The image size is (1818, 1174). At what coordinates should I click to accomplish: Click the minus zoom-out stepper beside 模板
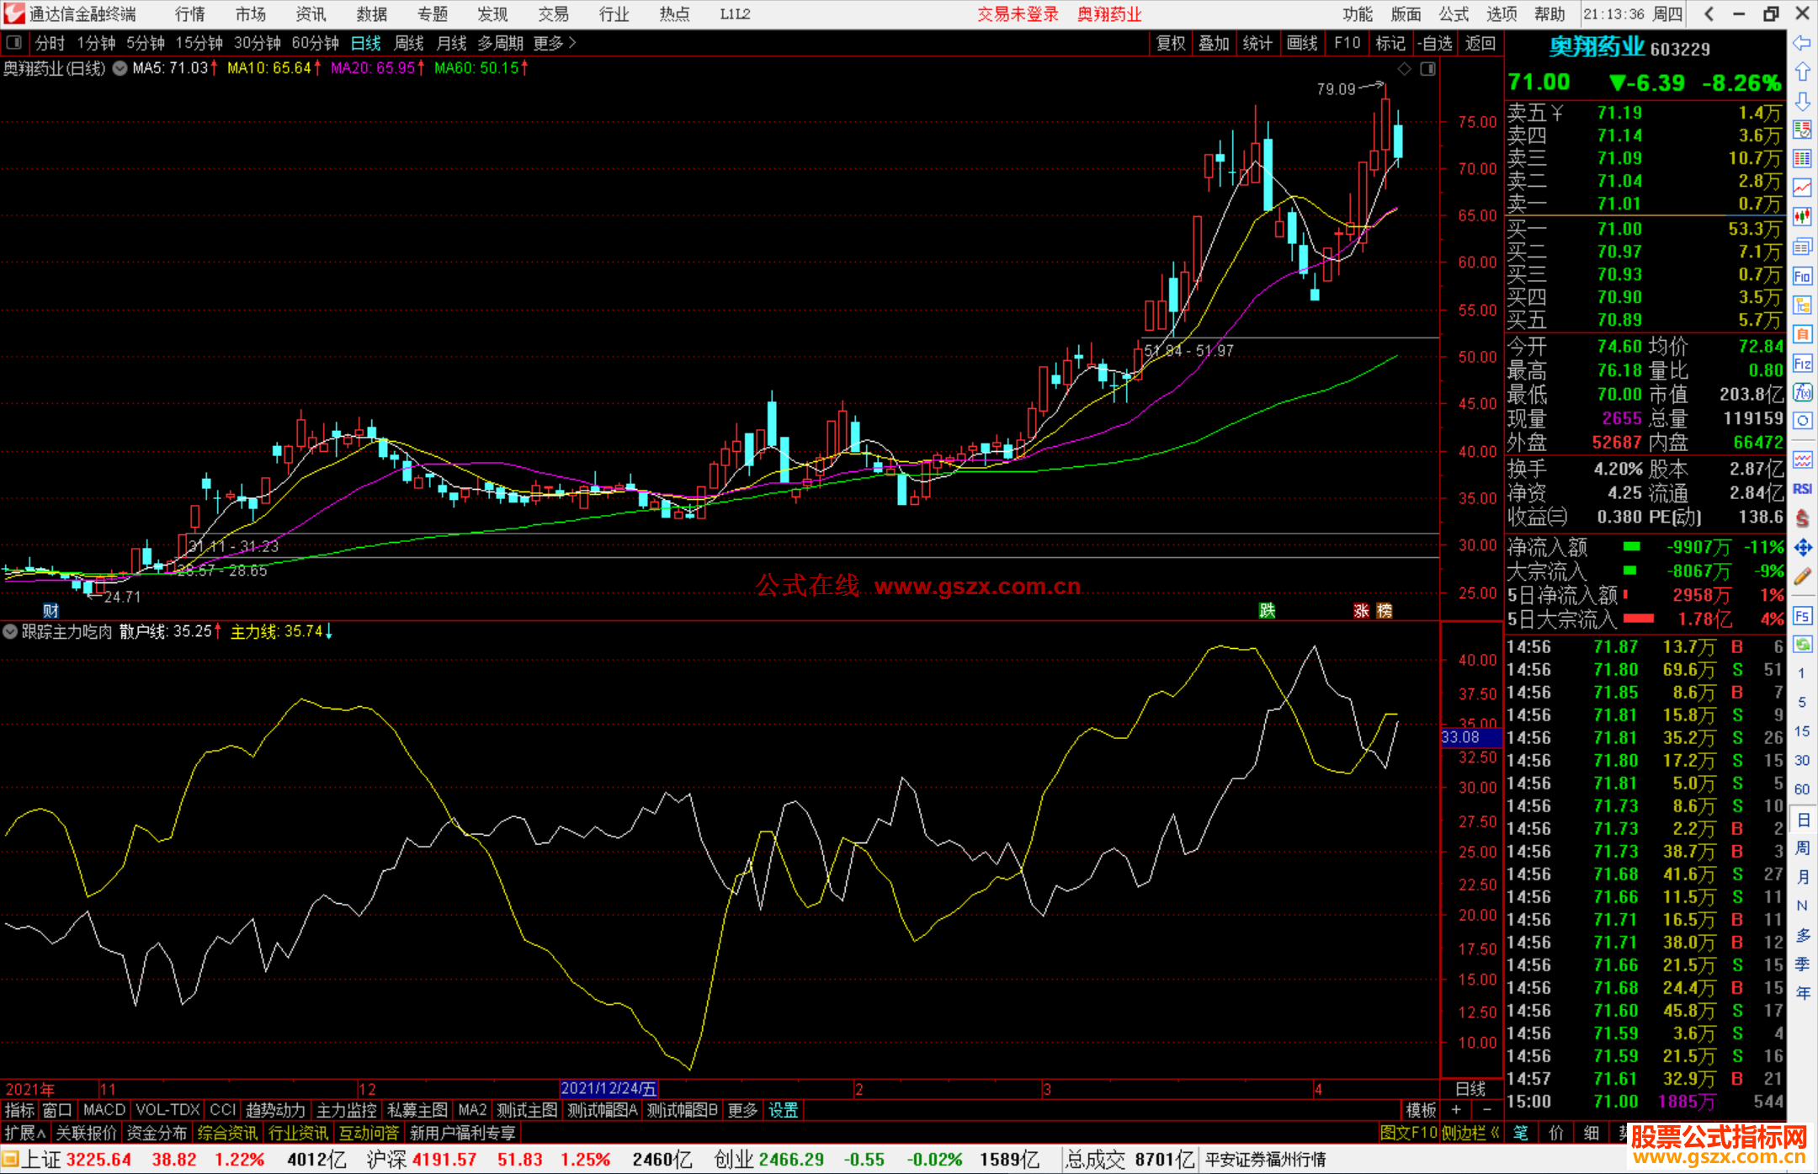tap(1487, 1111)
